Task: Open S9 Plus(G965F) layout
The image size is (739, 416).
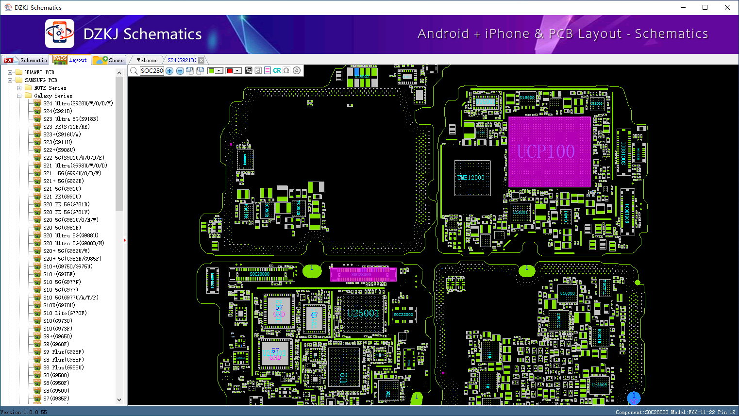Action: point(63,352)
